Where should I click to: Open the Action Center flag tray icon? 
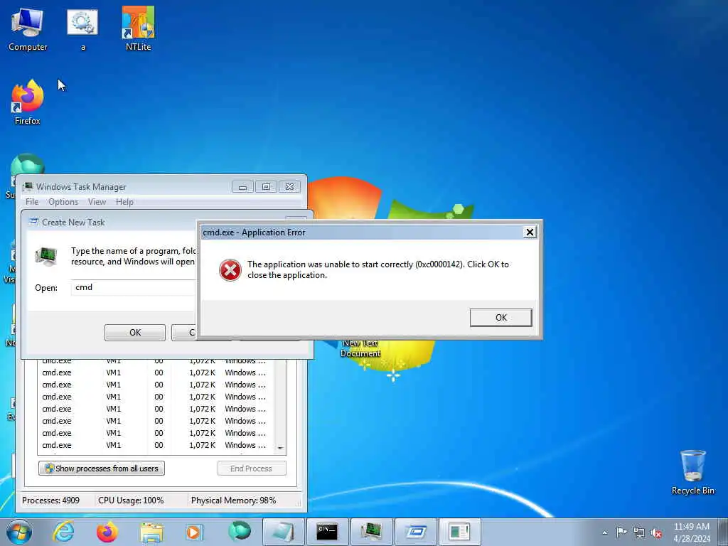(621, 532)
